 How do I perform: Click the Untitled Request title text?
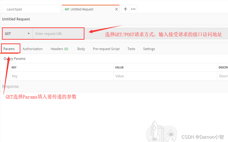coord(16,19)
